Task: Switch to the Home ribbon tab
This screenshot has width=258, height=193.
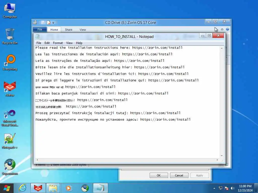Action: (54, 30)
